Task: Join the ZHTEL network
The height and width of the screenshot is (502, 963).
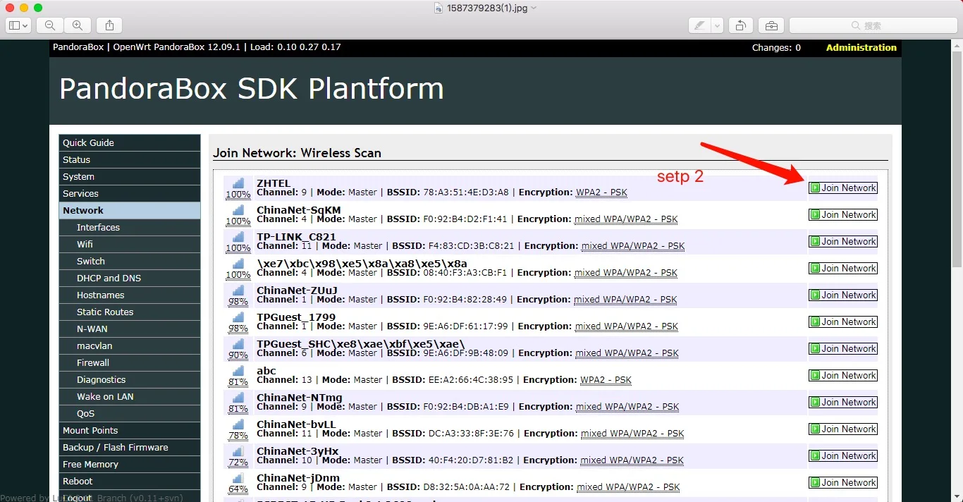Action: click(x=843, y=188)
